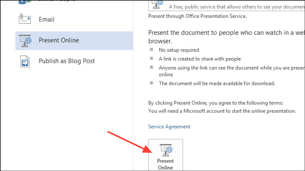305x171 pixels.
Task: Open the Service Agreement link
Action: pyautogui.click(x=169, y=127)
